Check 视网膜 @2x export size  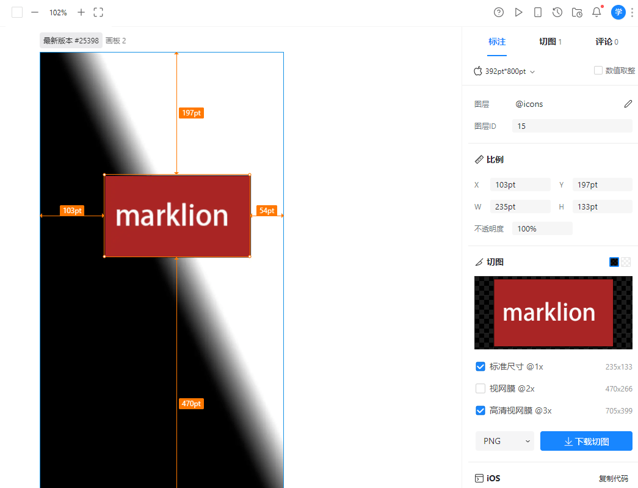(x=480, y=388)
